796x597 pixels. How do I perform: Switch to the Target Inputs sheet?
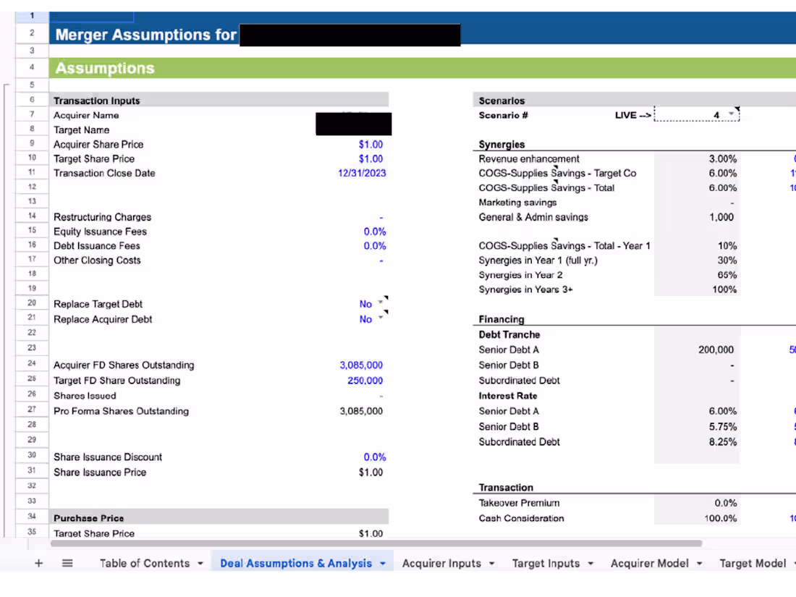click(546, 563)
